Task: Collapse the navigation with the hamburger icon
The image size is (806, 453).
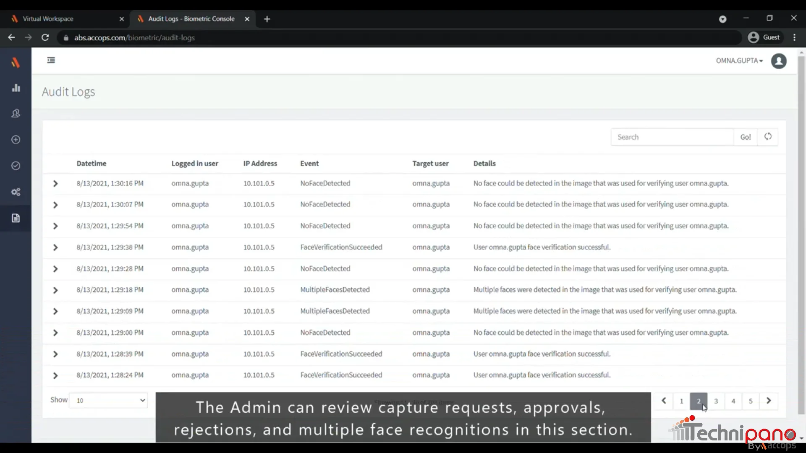Action: point(51,60)
